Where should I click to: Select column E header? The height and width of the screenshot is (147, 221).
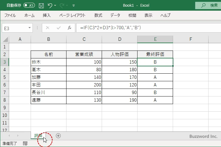(x=155, y=39)
